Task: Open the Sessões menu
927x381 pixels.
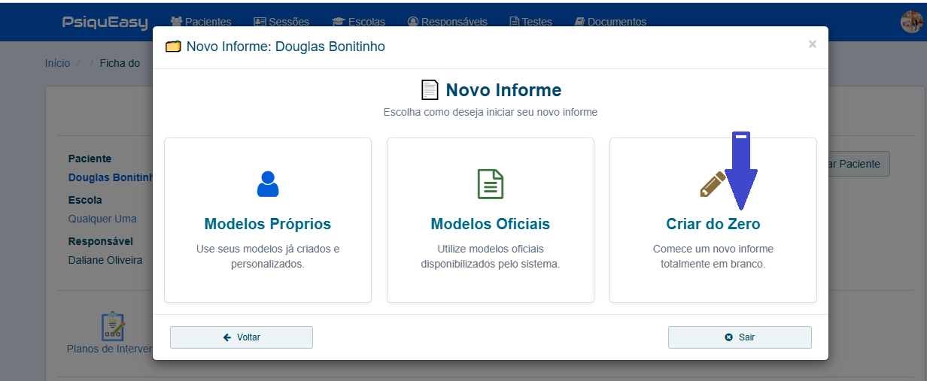Action: point(281,22)
